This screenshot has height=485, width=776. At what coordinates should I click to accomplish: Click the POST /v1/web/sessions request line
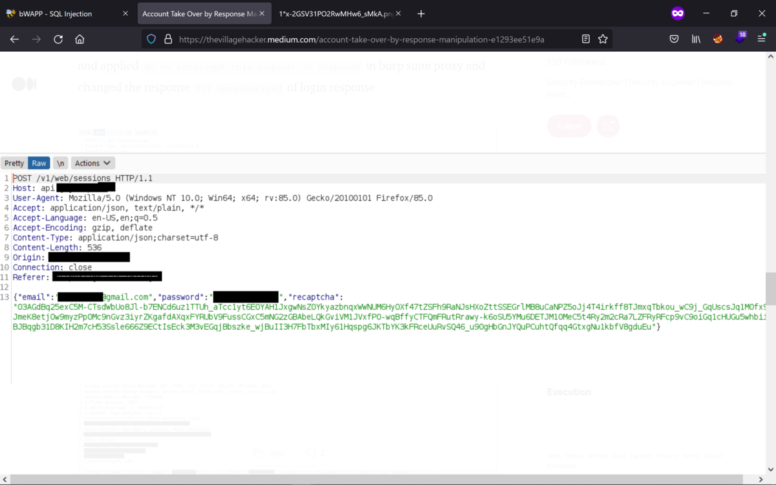click(x=83, y=178)
